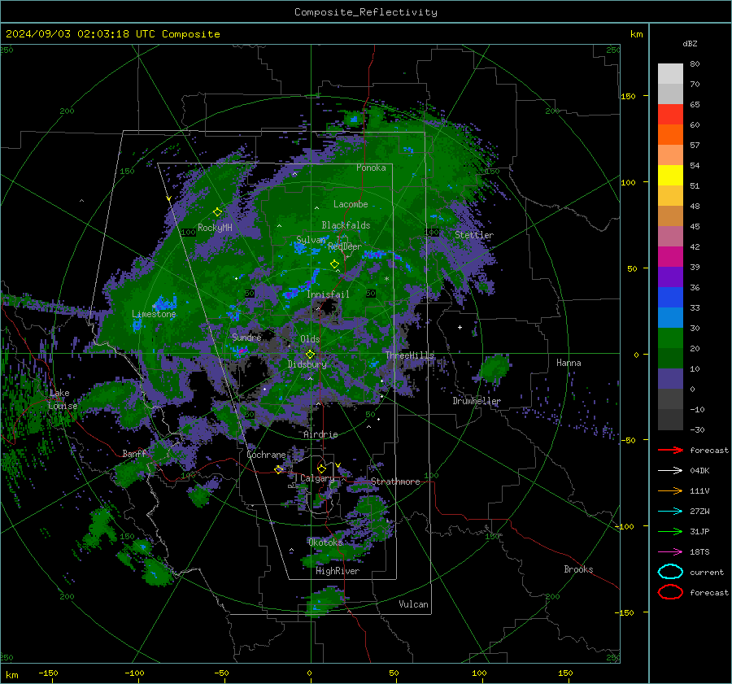Click the Calgary city label

pos(317,478)
